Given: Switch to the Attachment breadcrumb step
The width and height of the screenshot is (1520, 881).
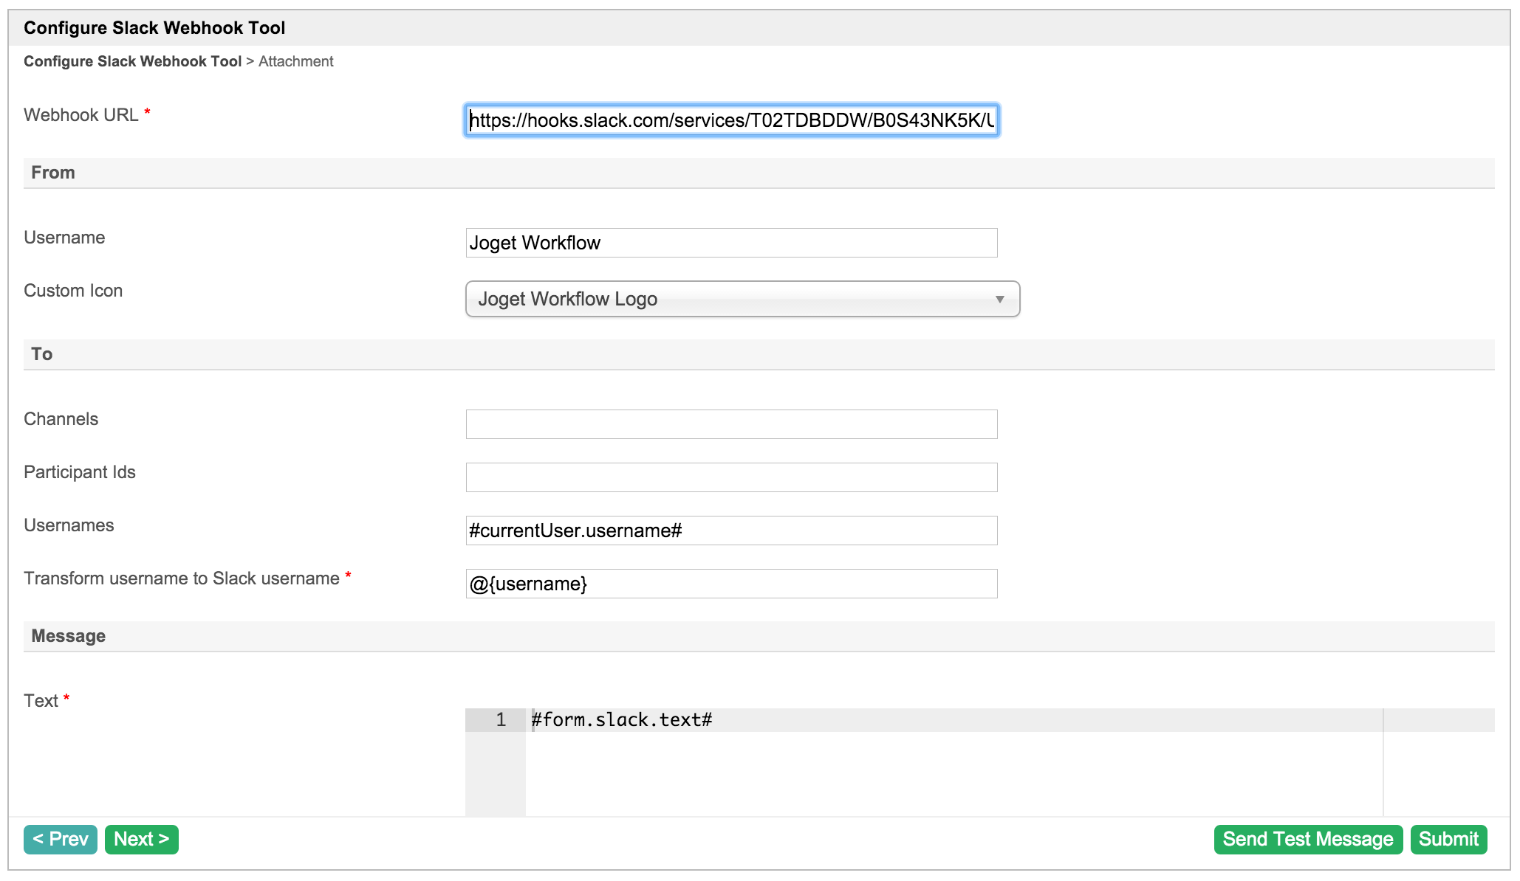Looking at the screenshot, I should tap(295, 61).
